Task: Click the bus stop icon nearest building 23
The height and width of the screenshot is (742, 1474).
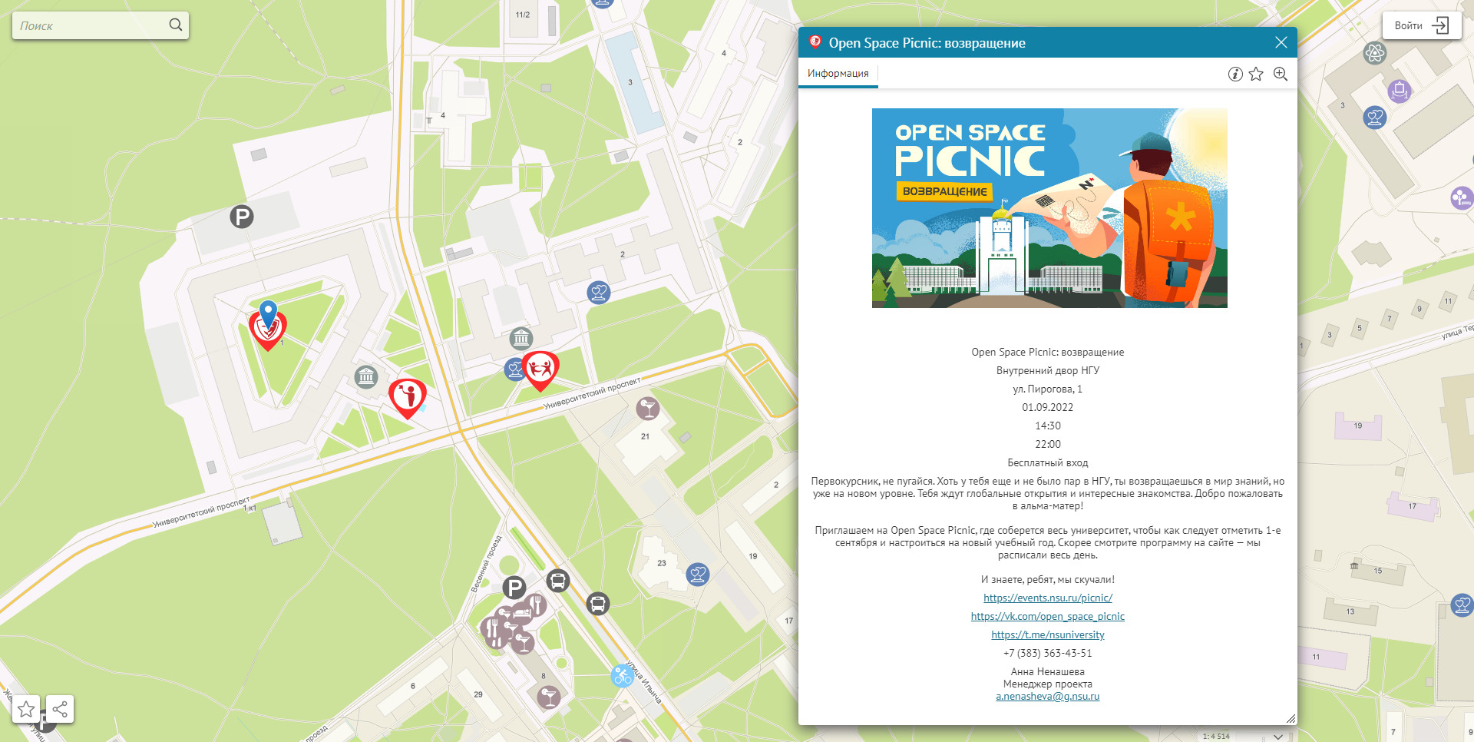Action: pos(598,604)
